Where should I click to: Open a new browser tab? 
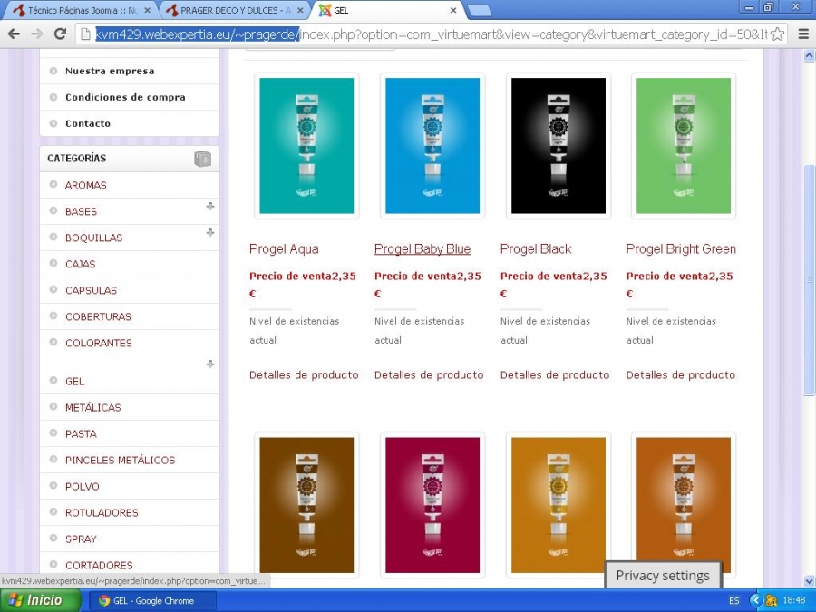tap(480, 10)
